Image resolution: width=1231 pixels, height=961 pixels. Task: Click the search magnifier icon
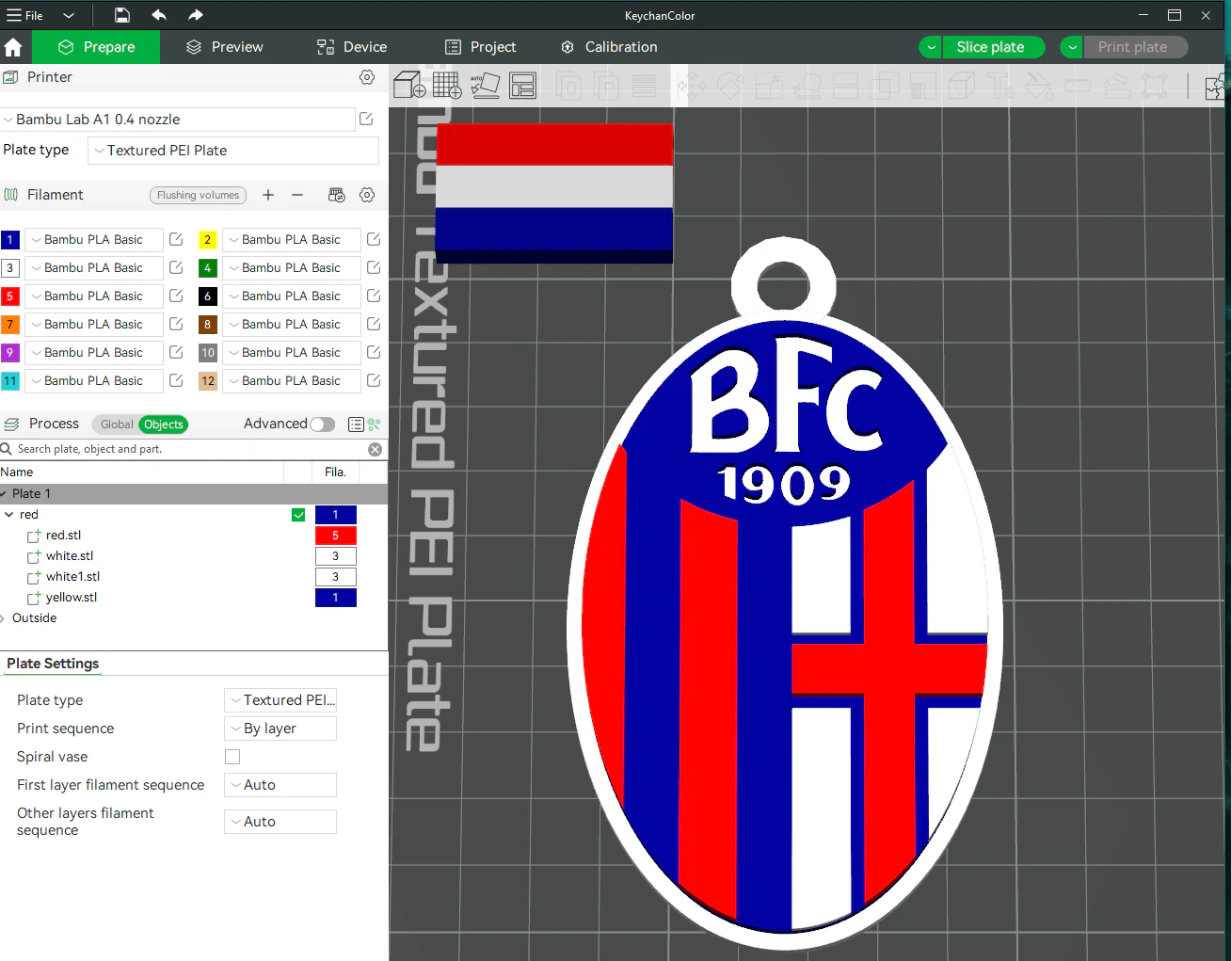click(x=7, y=449)
